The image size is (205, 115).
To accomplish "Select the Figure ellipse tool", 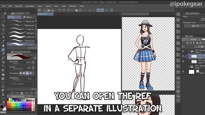I will 3,82.
